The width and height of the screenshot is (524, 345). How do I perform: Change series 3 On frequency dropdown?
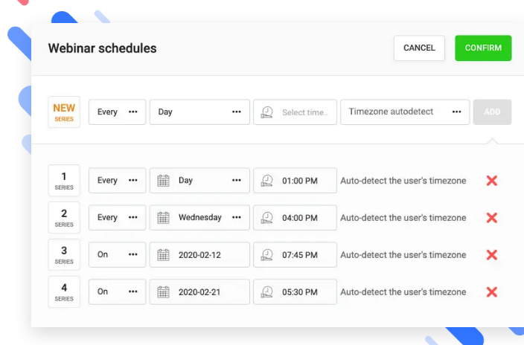point(117,255)
